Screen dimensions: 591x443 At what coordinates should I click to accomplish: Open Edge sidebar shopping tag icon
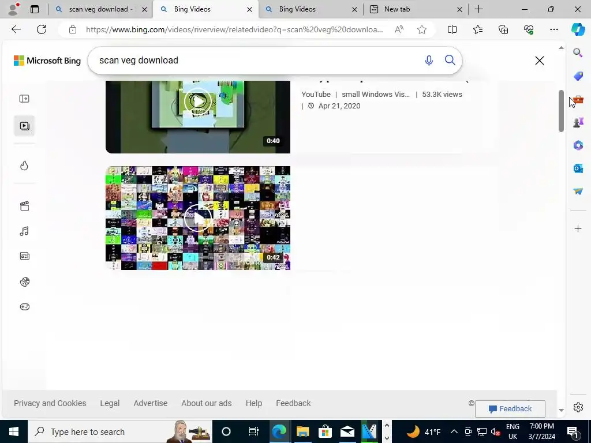point(578,76)
